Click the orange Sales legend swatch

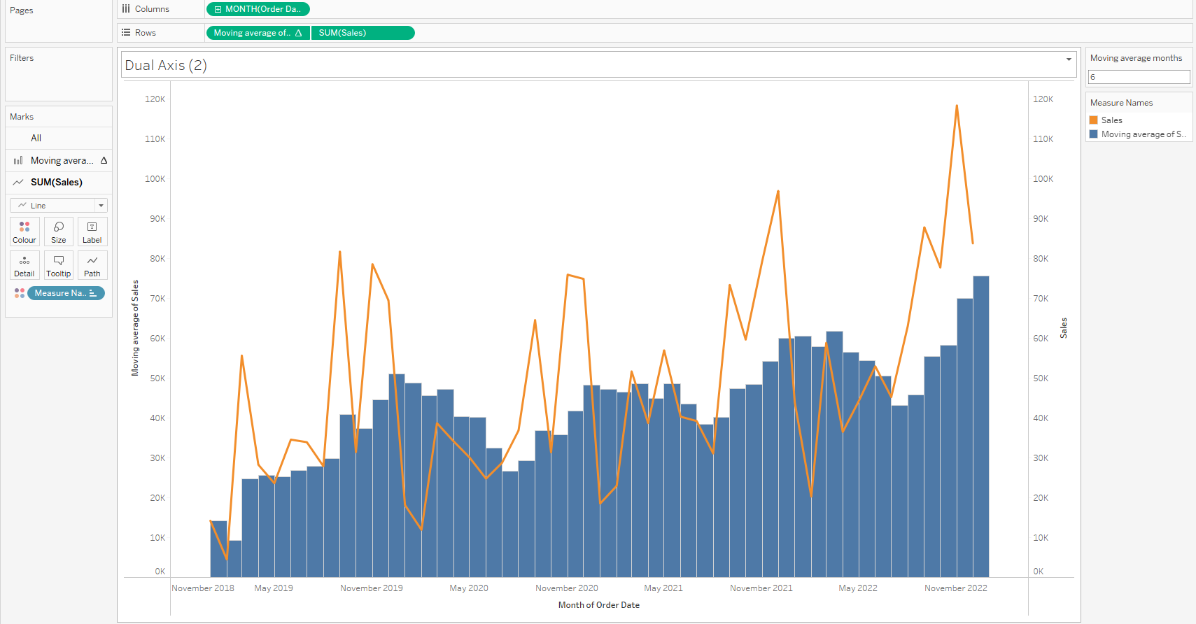1094,120
